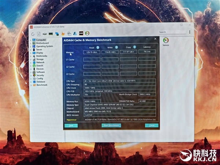Image resolution: width=220 pixels, height=165 pixels.
Task: Launch the flame stability test icon
Action: click(63, 34)
